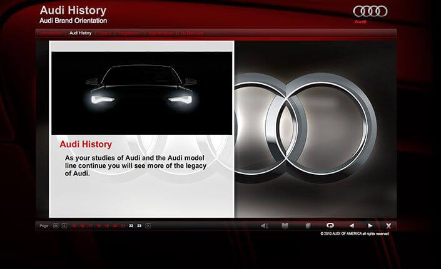Screen dimensions: 441x269
Task: Go to next page set arrow
Action: pos(148,225)
